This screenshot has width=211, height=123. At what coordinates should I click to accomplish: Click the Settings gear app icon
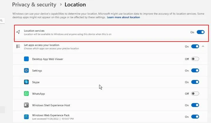pyautogui.click(x=26, y=70)
